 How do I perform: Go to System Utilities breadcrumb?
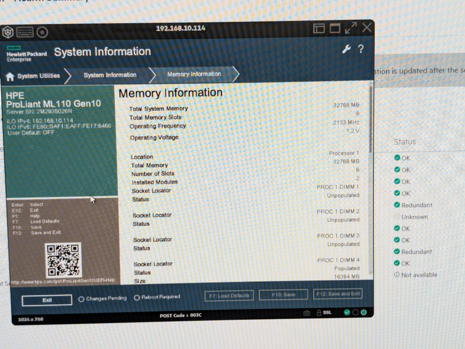(38, 76)
